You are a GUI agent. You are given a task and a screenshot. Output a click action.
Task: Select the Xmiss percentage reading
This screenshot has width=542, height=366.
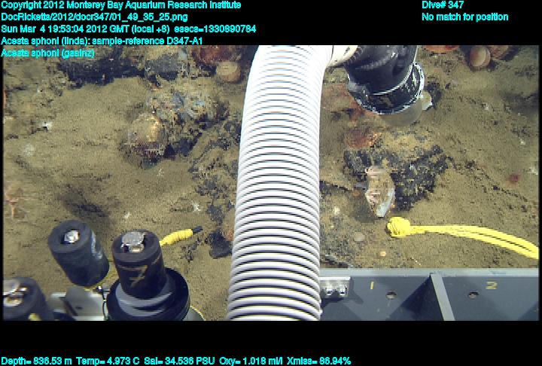[x=320, y=361]
